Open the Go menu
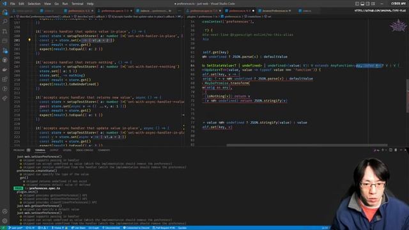The width and height of the screenshot is (409, 230). 57,4
